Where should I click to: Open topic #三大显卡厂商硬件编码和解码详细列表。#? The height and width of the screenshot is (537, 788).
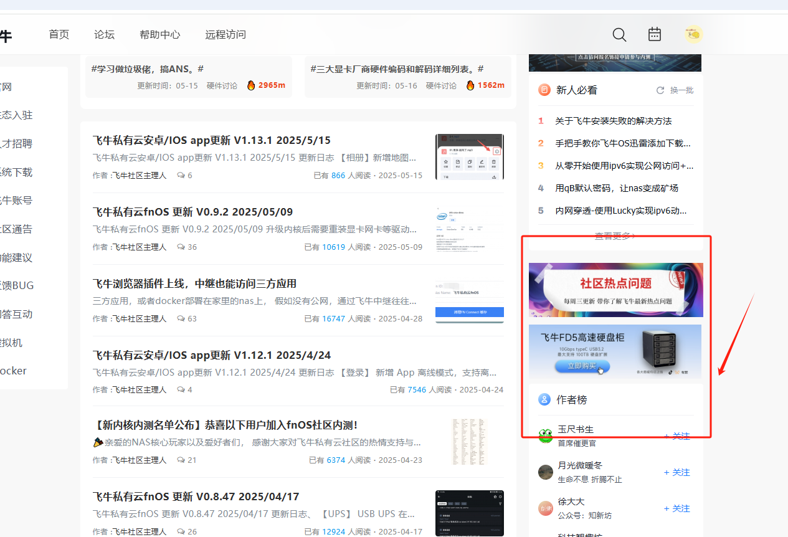(x=397, y=69)
